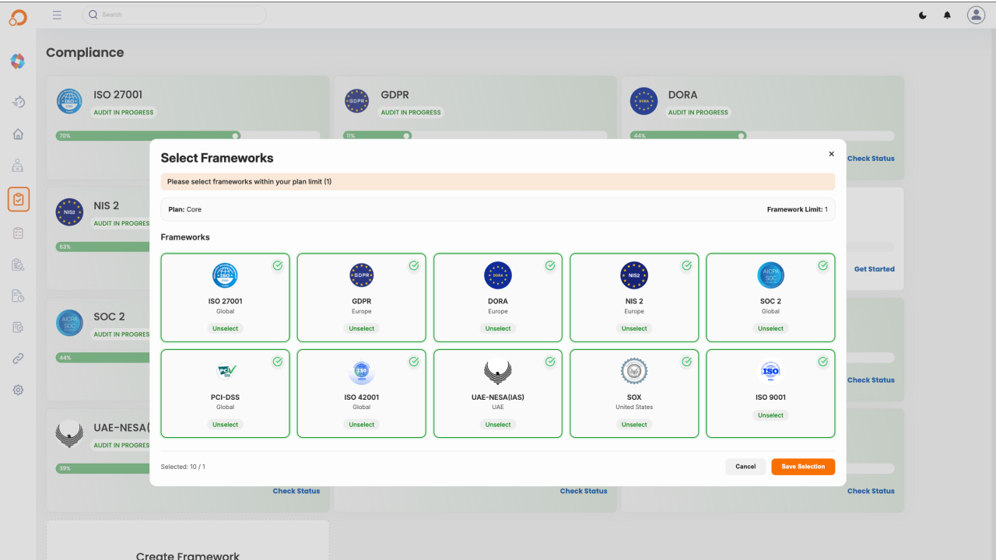Unselect the GDPR framework

point(362,328)
